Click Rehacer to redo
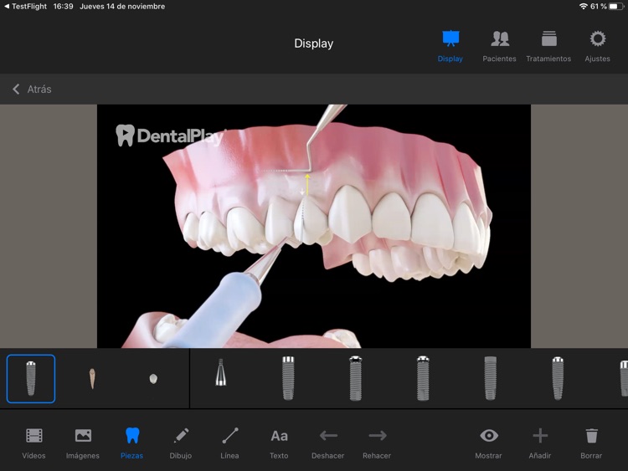The image size is (628, 471). [x=377, y=443]
